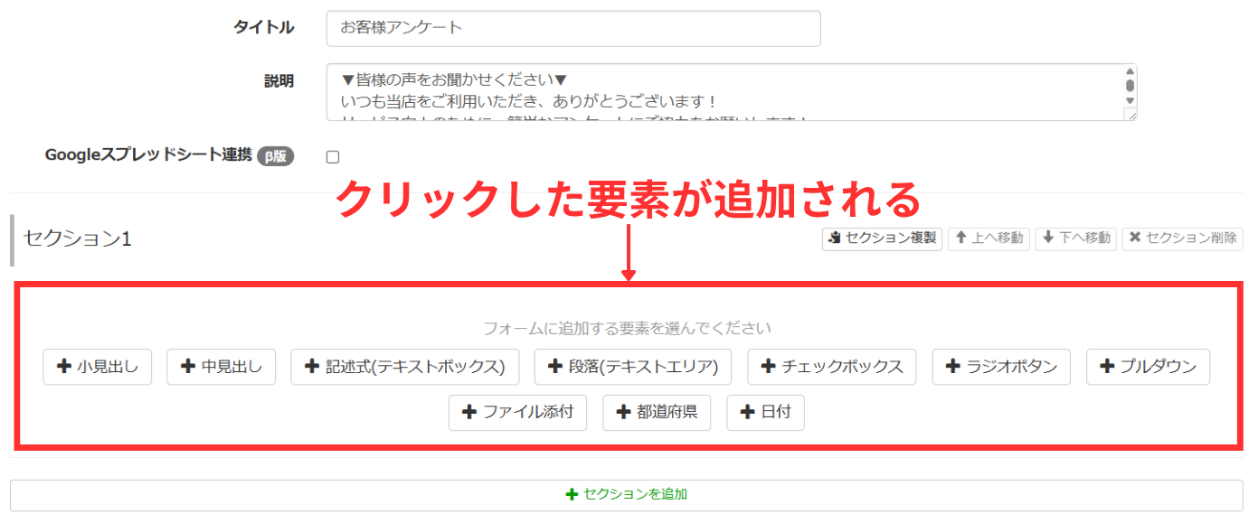This screenshot has height=514, width=1258.
Task: Click セクション複製 button
Action: 883,238
